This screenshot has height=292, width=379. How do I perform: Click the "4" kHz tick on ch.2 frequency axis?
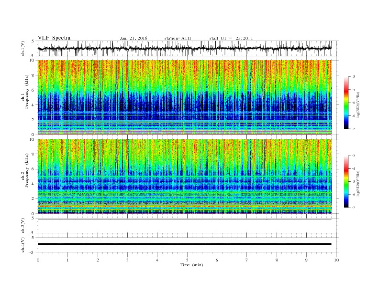click(33, 184)
